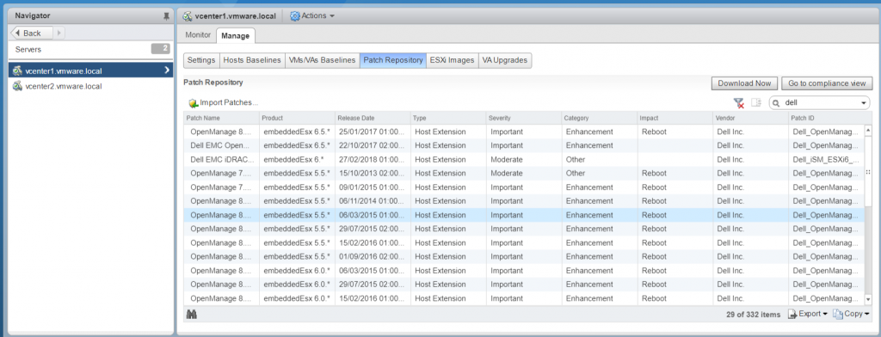881x337 pixels.
Task: Clear the filter with funnel icon
Action: pos(739,103)
